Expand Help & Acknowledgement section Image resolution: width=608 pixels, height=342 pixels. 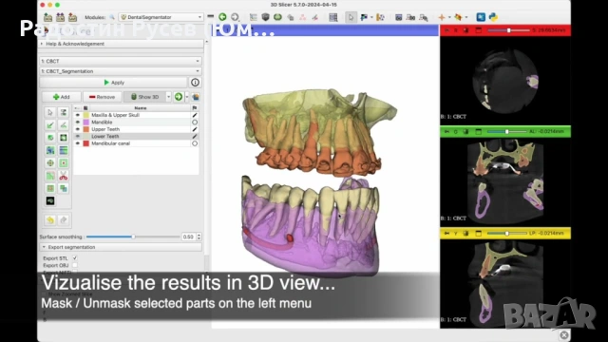coord(121,44)
